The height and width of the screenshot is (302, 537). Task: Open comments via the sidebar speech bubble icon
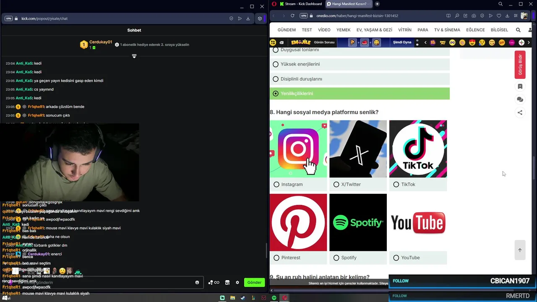[x=520, y=99]
